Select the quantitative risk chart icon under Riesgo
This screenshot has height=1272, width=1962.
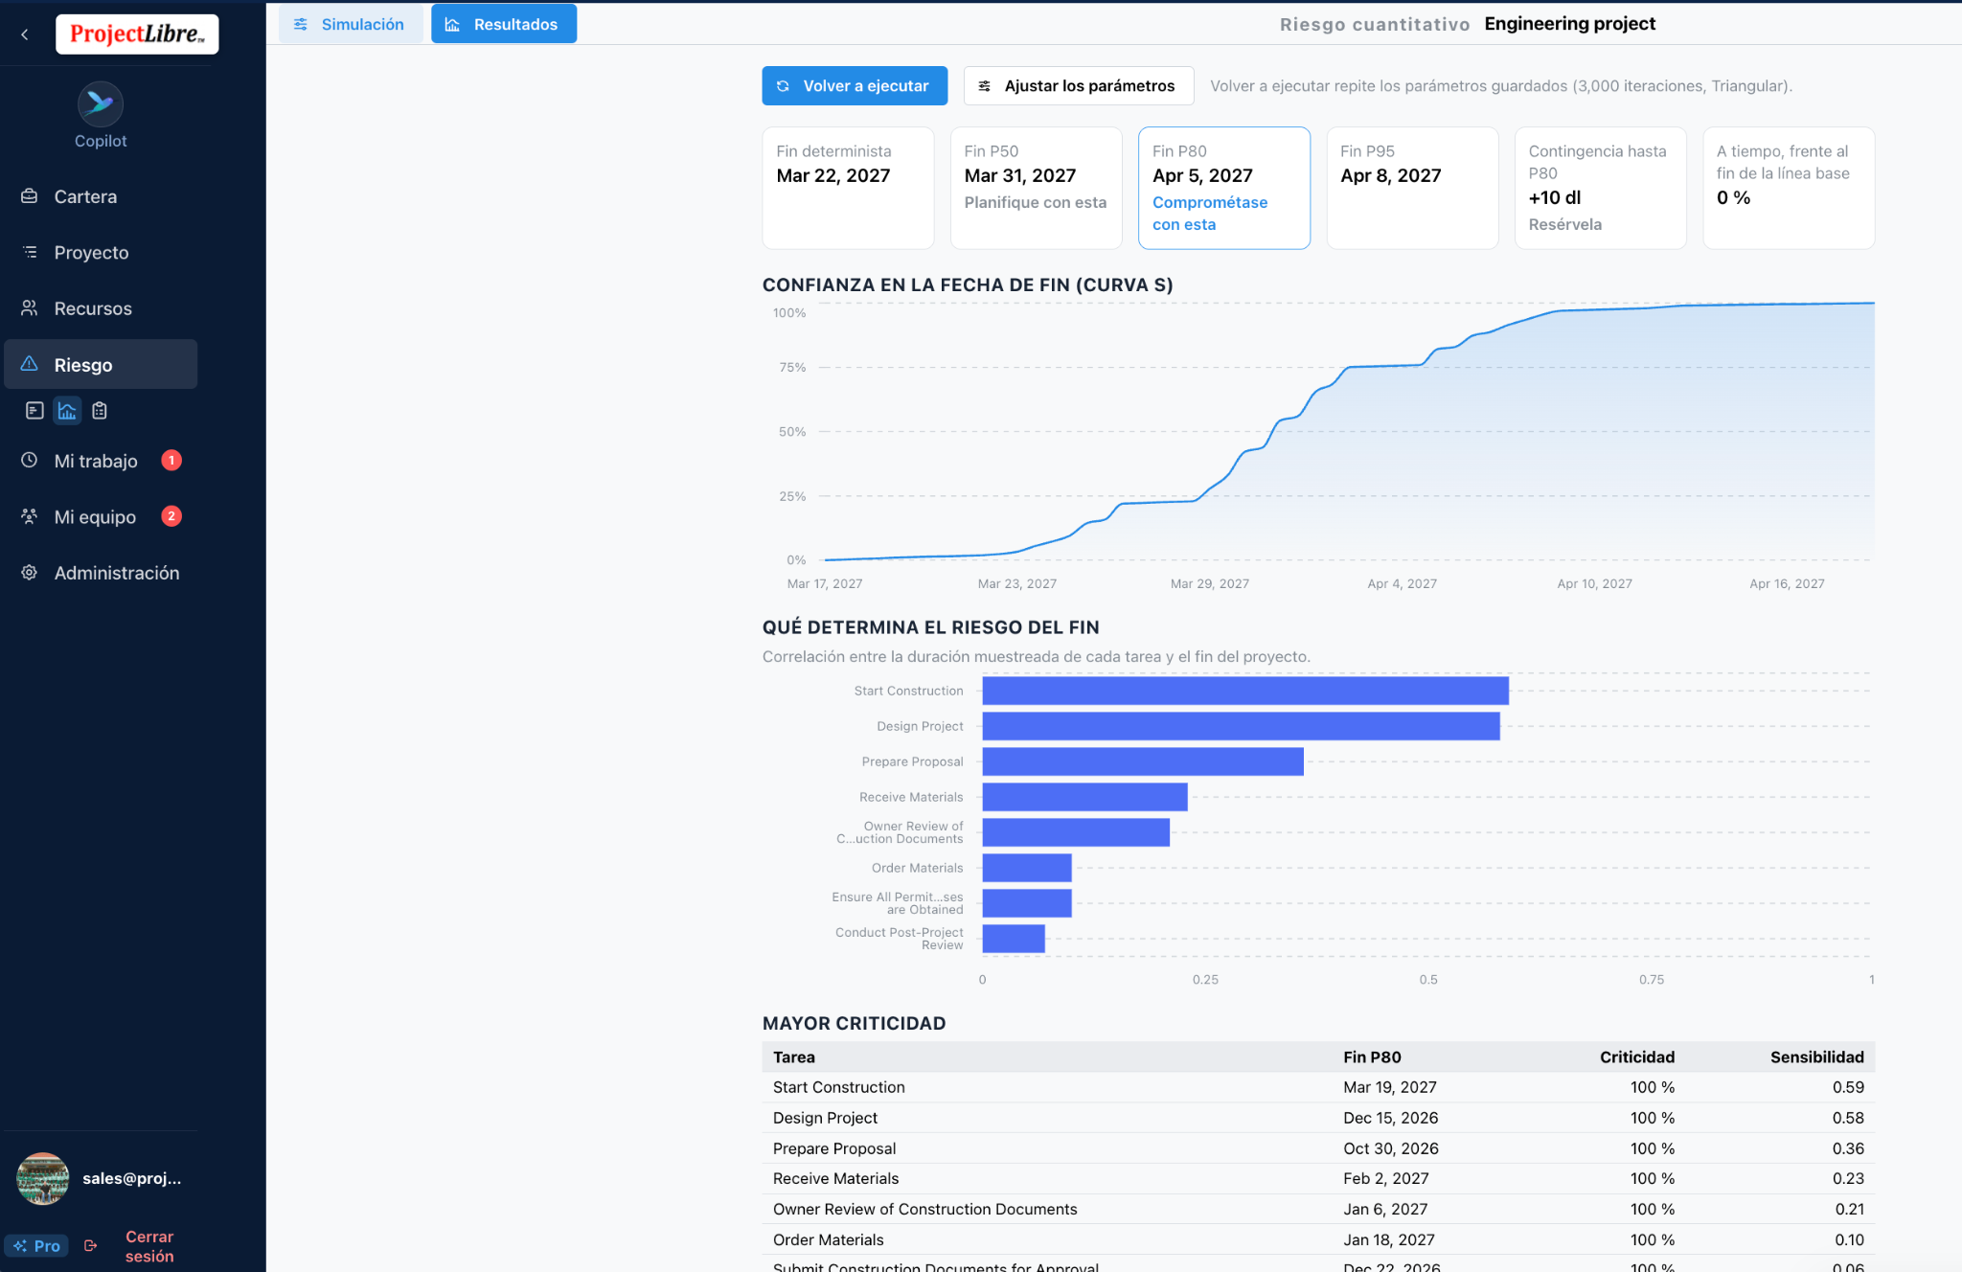pos(67,411)
